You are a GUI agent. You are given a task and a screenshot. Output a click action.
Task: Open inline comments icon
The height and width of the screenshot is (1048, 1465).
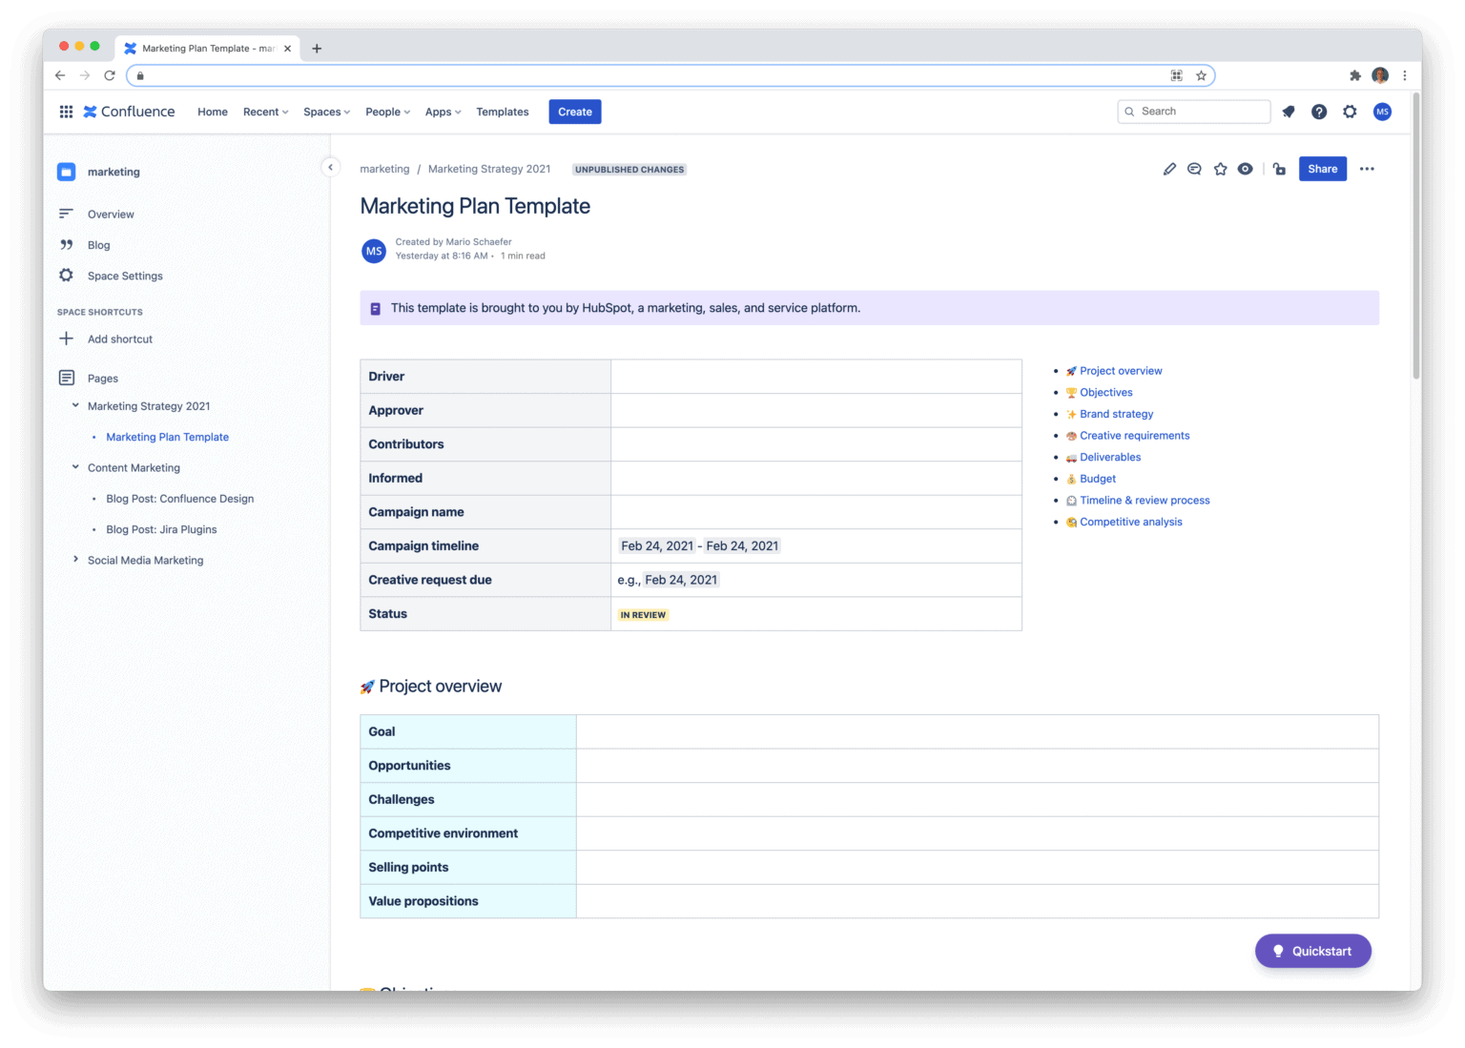1194,169
